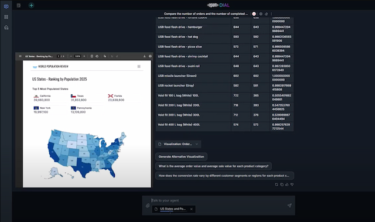Clear conversation with the eraser icon

(x=266, y=14)
